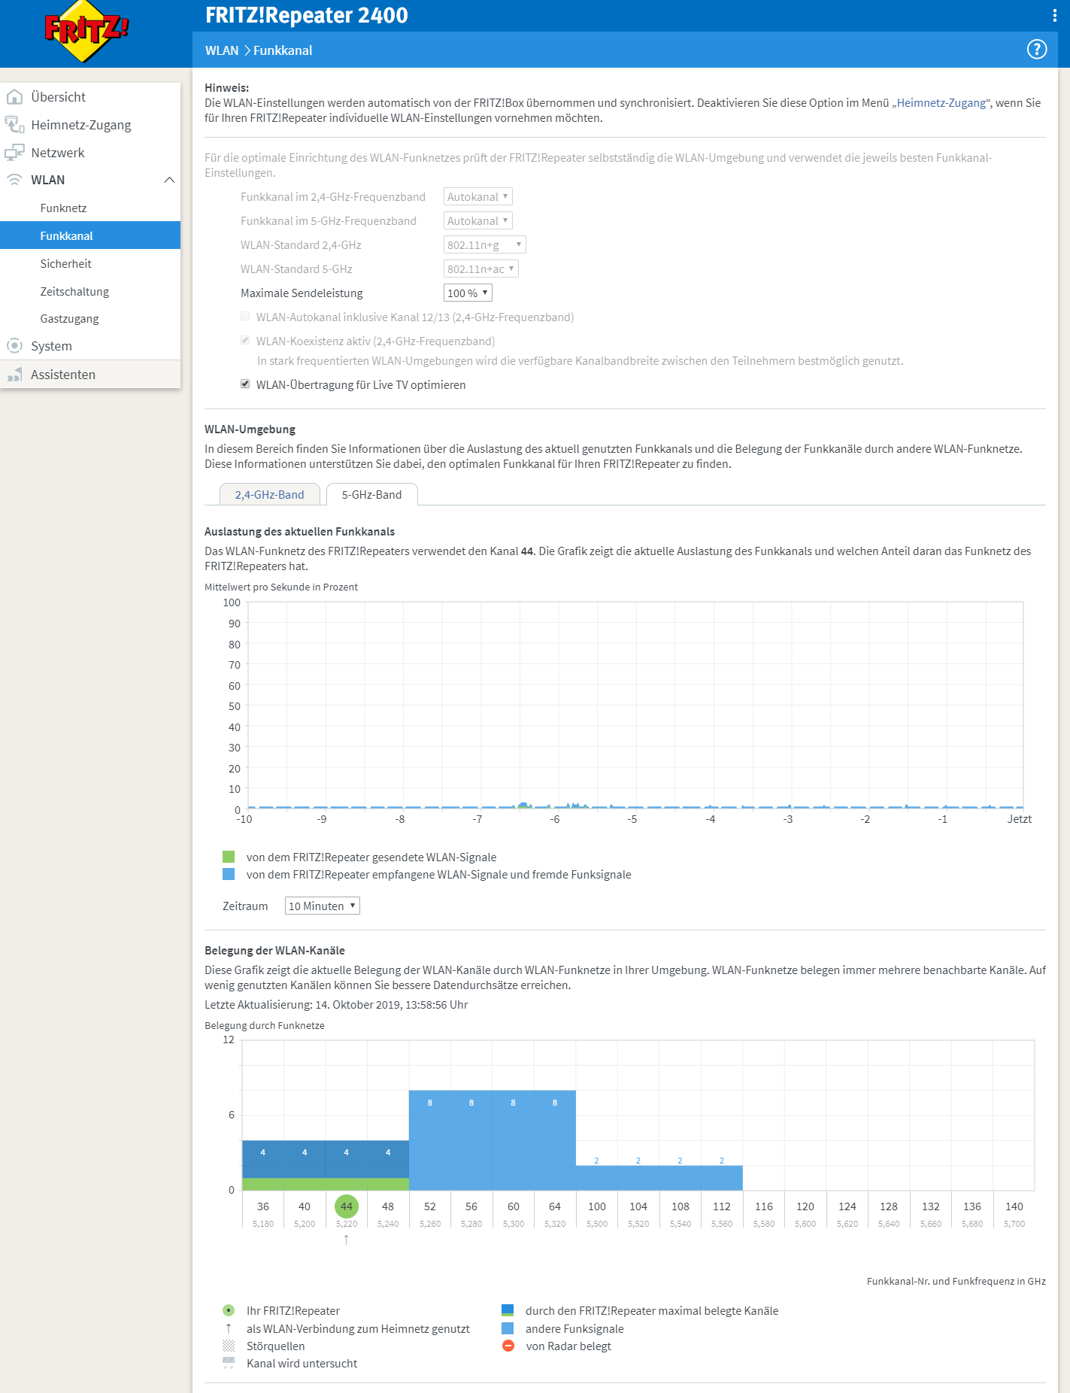
Task: Click channel 64 axis label
Action: [555, 1206]
